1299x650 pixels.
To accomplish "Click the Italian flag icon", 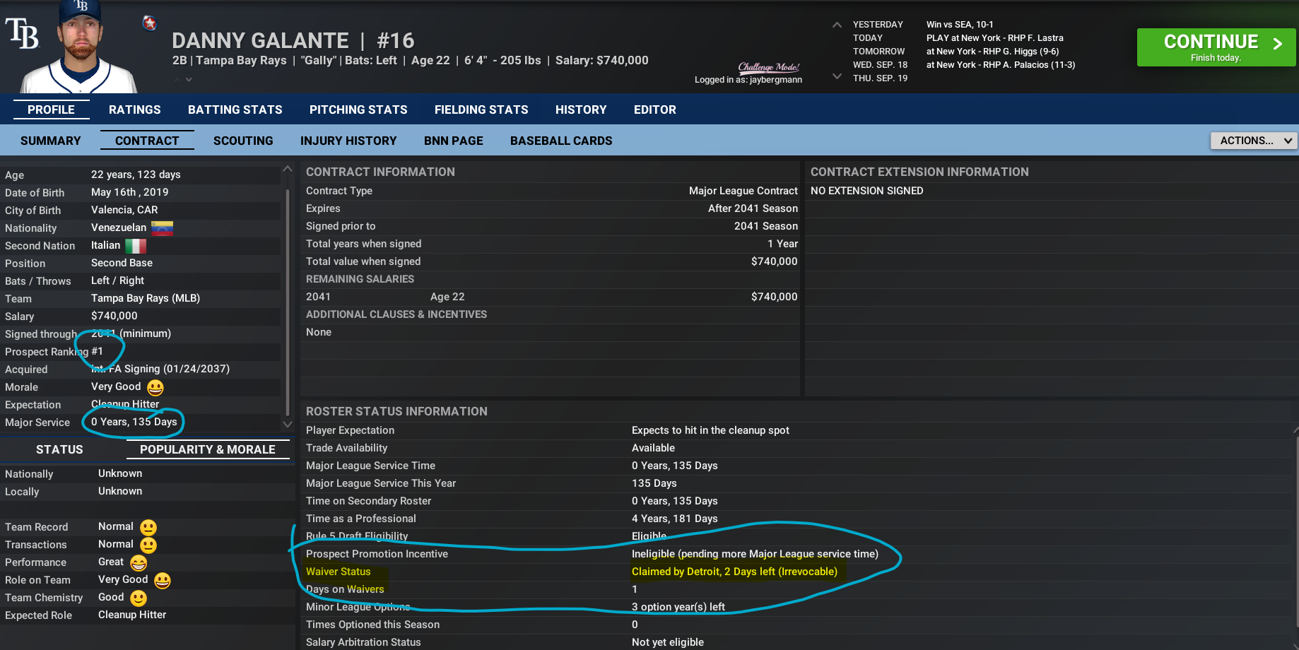I will tap(135, 246).
